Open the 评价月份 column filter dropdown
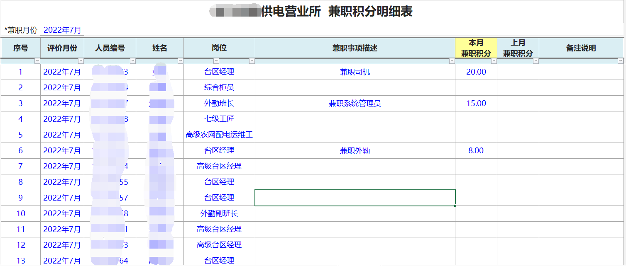Viewport: 626px width, 266px height. [81, 61]
